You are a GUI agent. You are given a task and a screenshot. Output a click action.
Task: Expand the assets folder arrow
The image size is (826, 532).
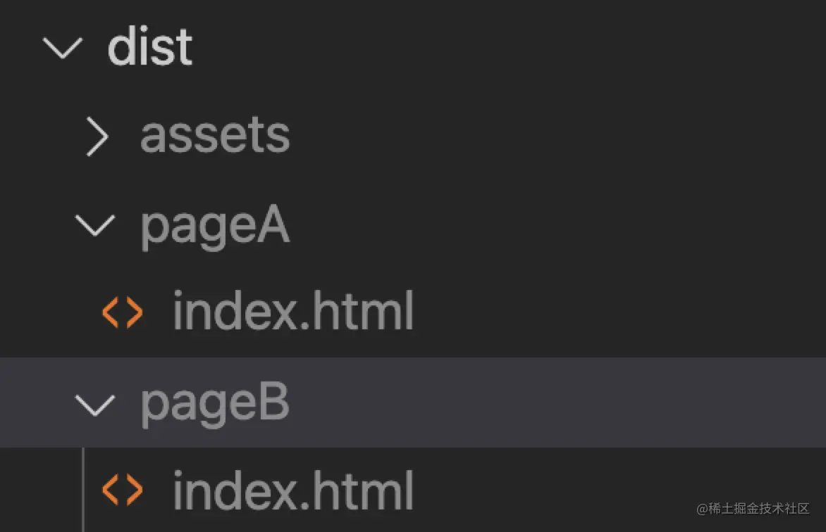(97, 137)
